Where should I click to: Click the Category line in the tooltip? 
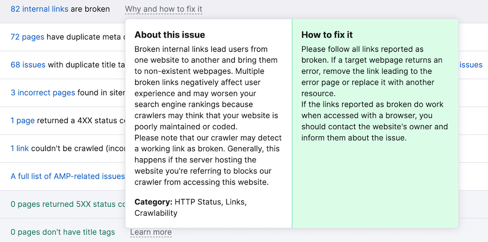pyautogui.click(x=190, y=207)
